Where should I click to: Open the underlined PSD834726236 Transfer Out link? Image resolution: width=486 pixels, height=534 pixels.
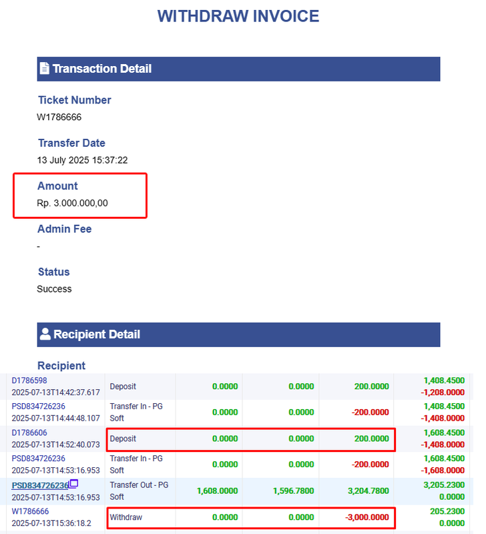pos(40,485)
